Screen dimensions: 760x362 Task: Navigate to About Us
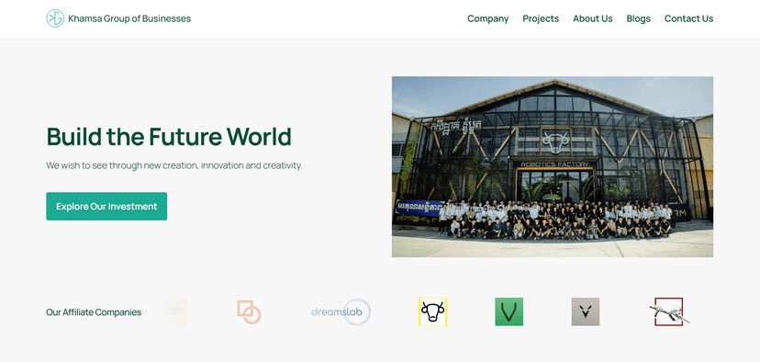click(x=593, y=18)
